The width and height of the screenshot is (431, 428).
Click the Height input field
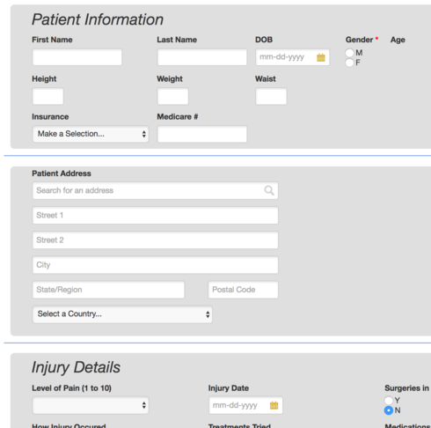(47, 96)
